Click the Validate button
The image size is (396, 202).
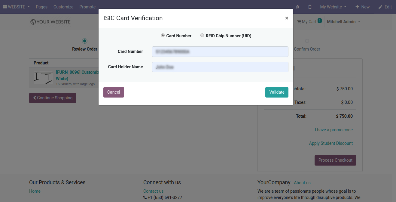click(x=277, y=92)
